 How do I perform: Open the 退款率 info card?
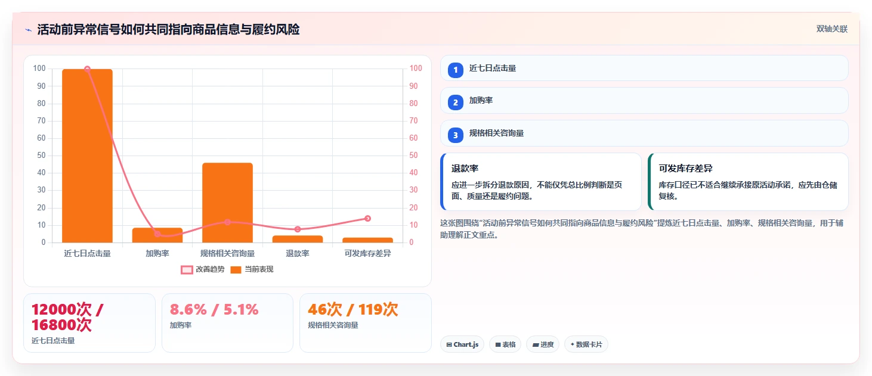(x=540, y=182)
